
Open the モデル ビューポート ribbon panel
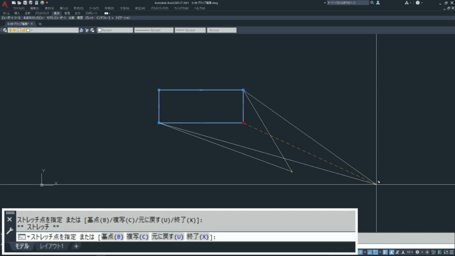click(56, 18)
